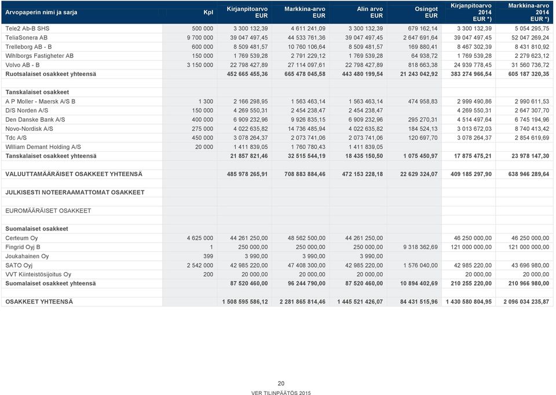Select 'JULKISESTI NOTEERAAMATTOMAT OSAKKEET' heading
556x395 pixels.
(75, 192)
